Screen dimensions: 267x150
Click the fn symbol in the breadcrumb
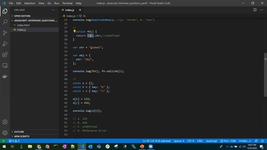click(84, 16)
